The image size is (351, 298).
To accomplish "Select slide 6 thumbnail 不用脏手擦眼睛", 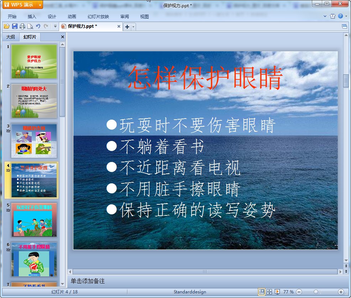I will 34,260.
